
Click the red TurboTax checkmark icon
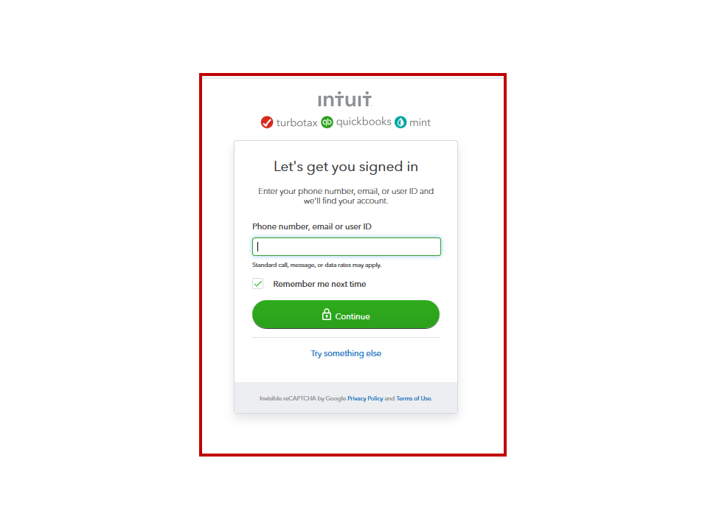point(267,122)
